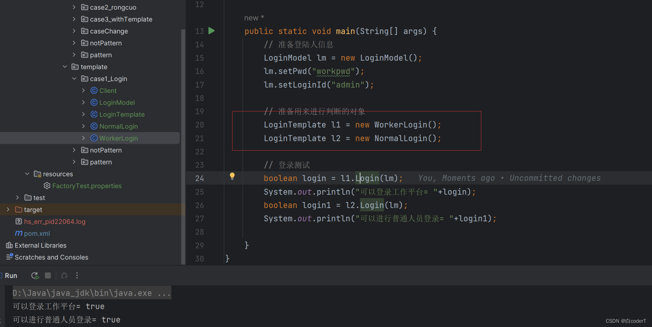Expand the test folder

[17, 198]
